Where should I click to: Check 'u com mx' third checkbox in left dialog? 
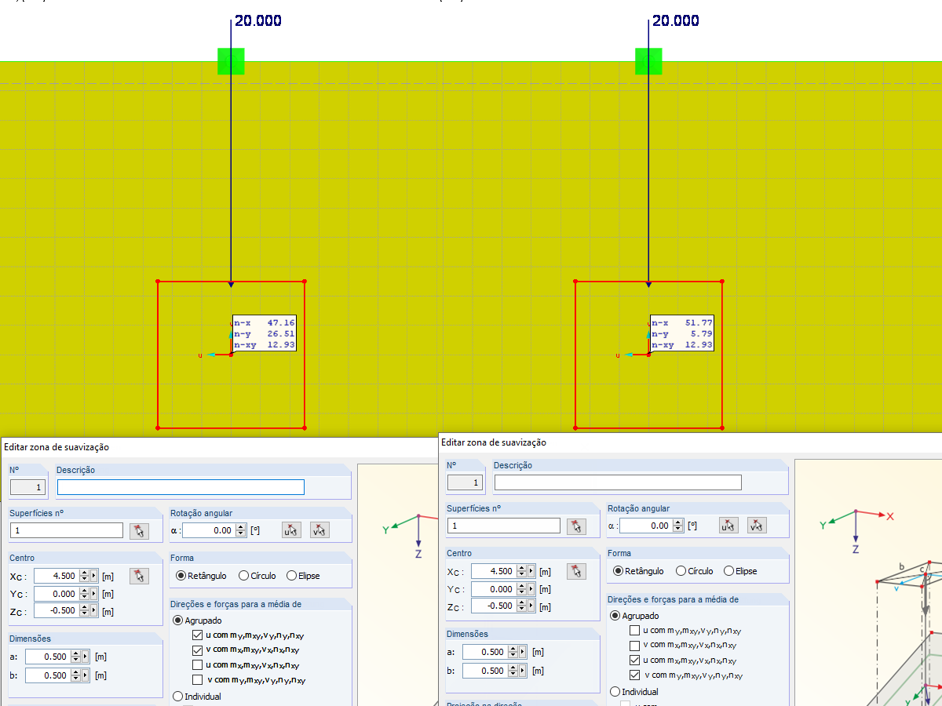(198, 665)
